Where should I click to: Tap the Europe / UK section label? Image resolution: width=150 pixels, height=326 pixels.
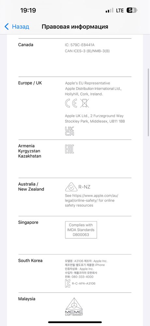(x=30, y=83)
